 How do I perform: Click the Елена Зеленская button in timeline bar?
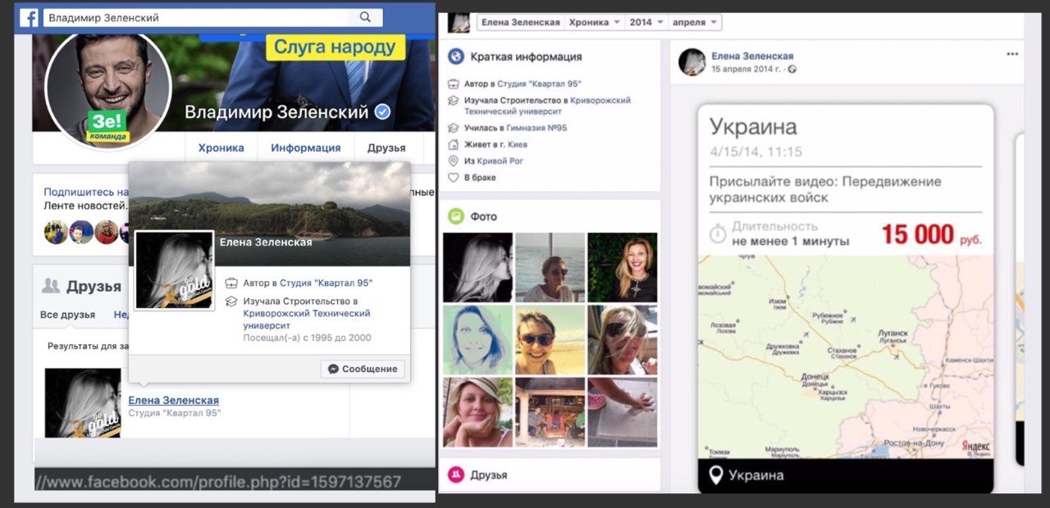(x=520, y=22)
